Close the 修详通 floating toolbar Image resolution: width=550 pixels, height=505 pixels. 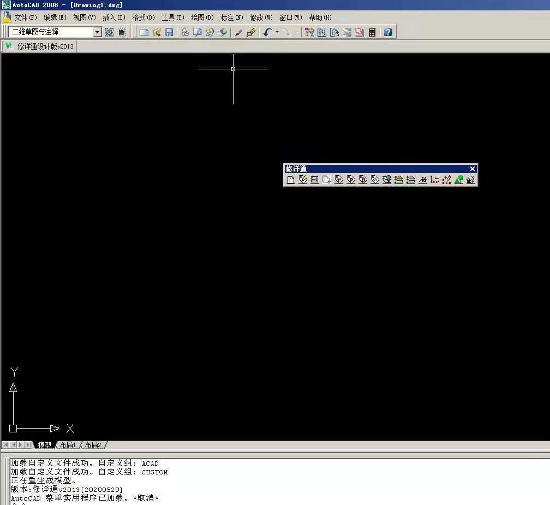point(473,169)
